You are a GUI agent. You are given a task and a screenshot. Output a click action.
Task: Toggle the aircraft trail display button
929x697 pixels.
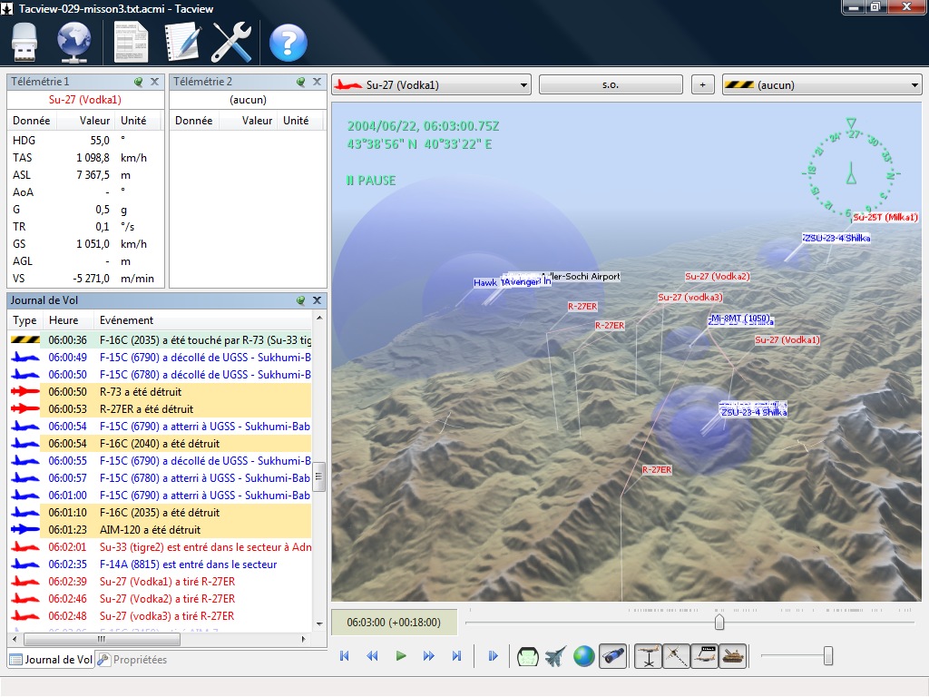(676, 656)
